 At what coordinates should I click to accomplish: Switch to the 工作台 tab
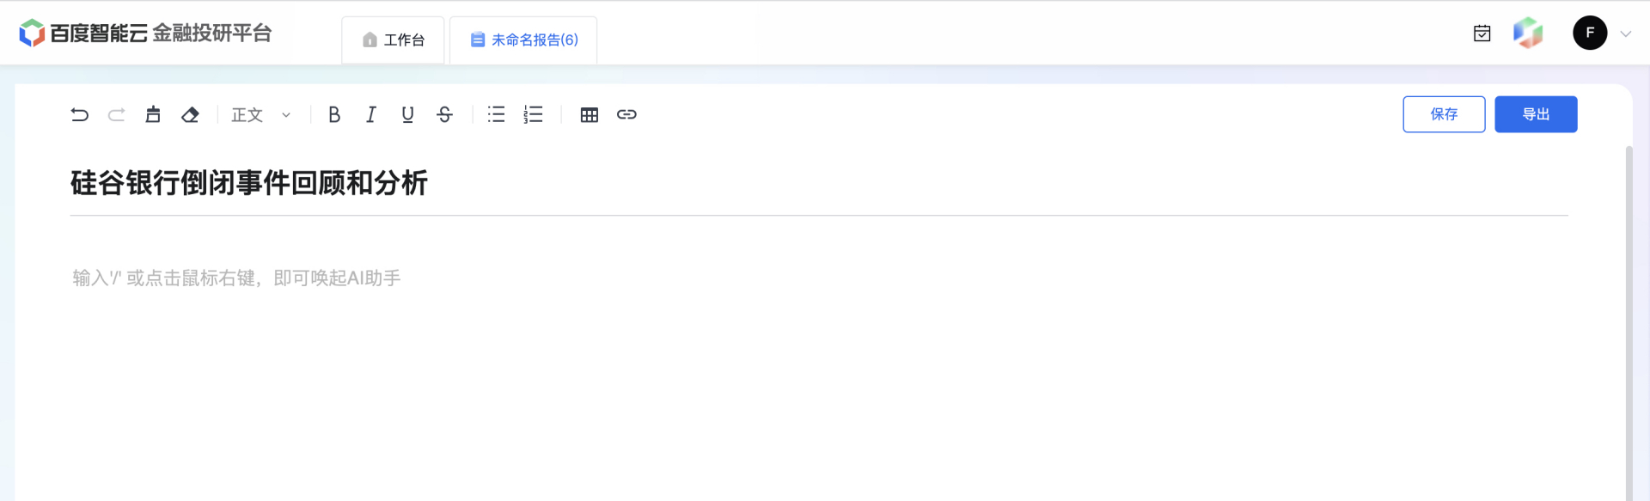click(393, 40)
